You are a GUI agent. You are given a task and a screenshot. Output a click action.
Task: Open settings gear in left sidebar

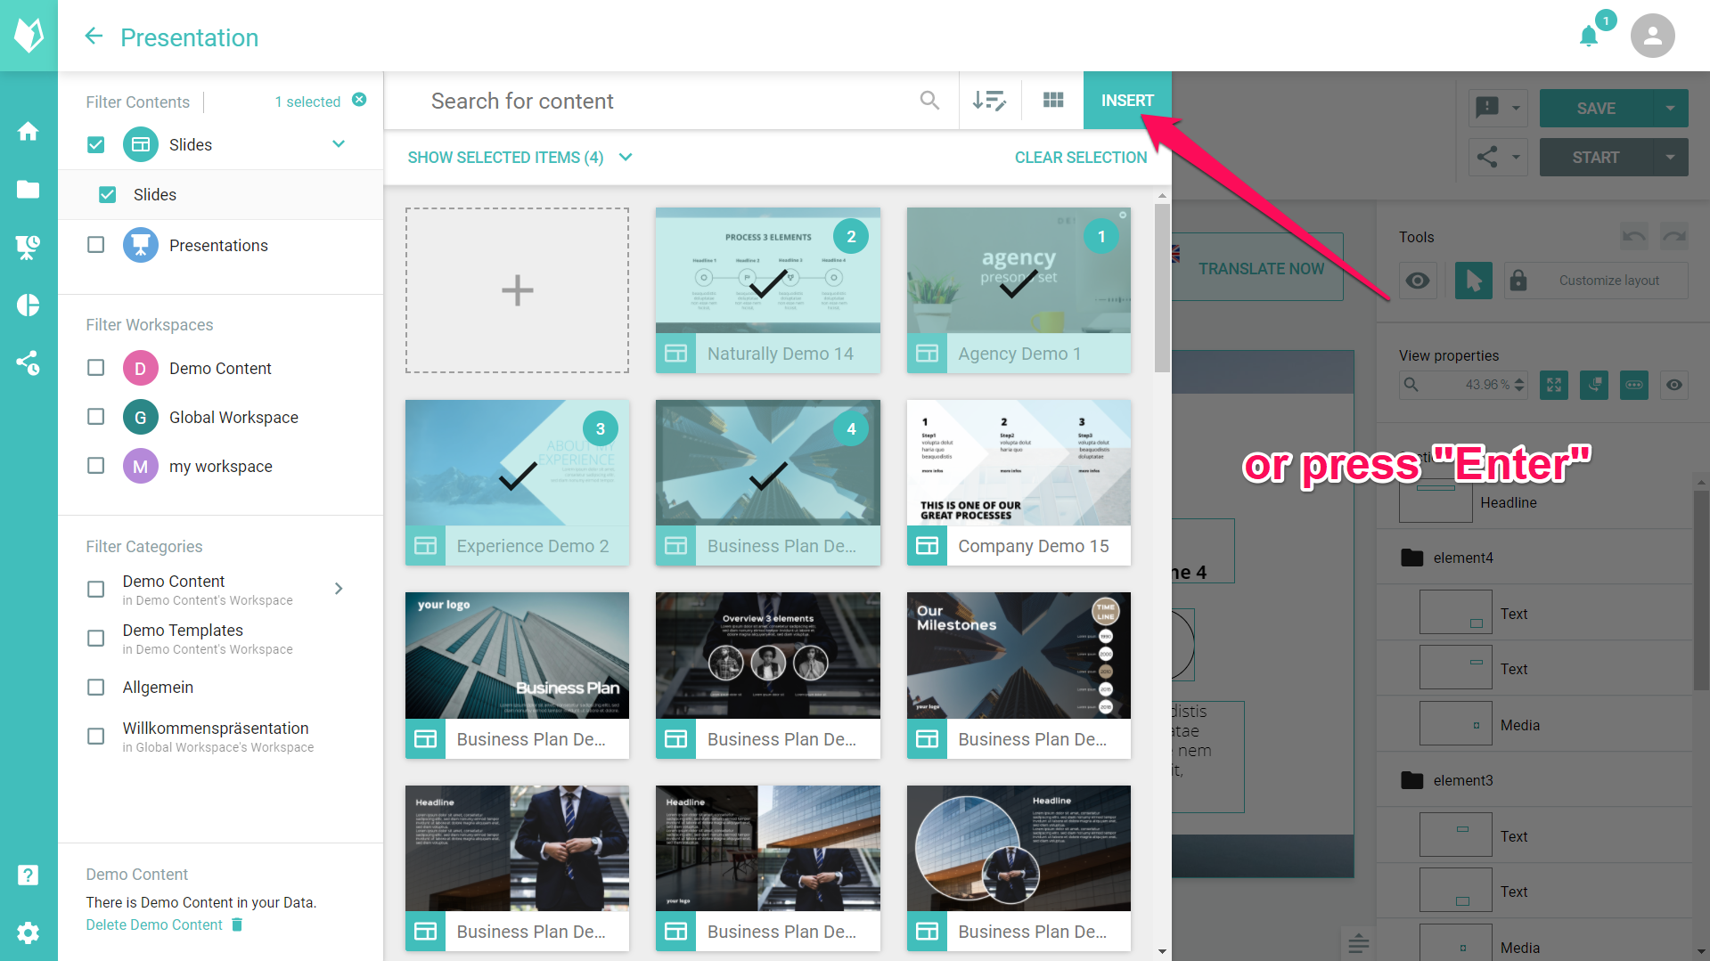tap(29, 932)
